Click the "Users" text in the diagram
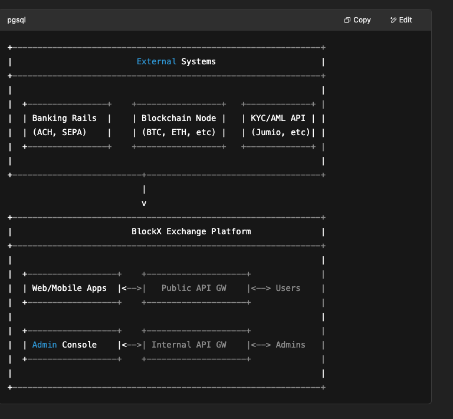The image size is (453, 419). click(x=288, y=288)
